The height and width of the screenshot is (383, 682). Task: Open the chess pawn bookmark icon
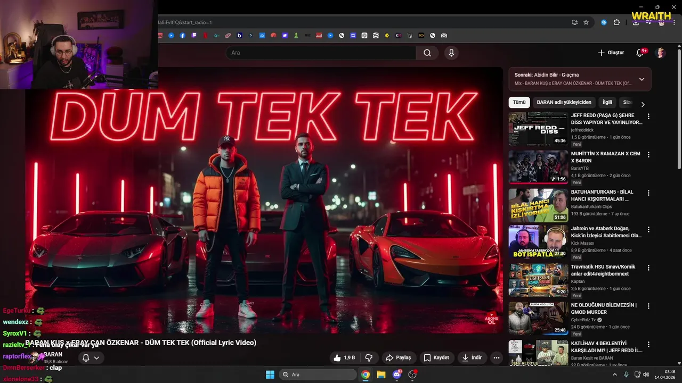[296, 36]
